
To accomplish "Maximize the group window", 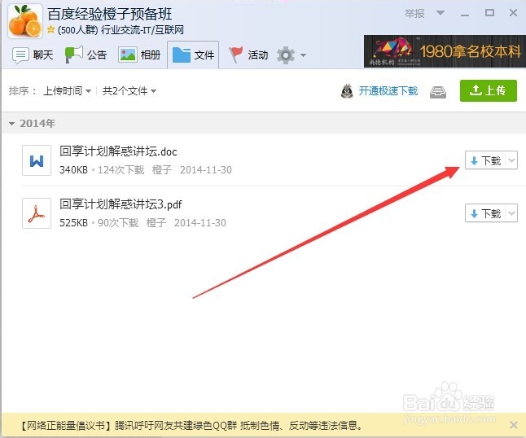I will (489, 13).
